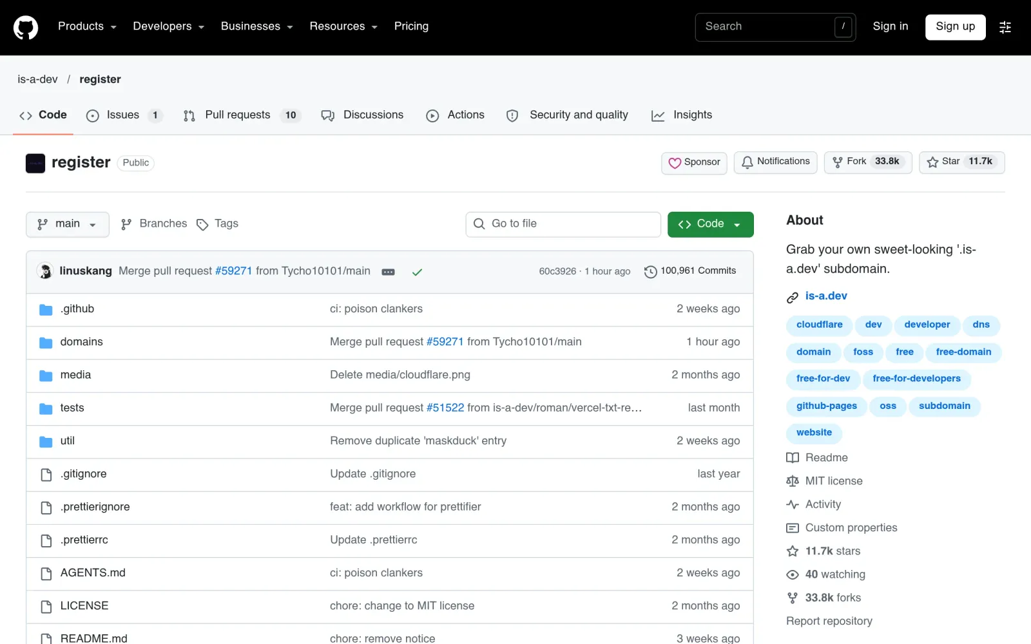Fork the register repository
Viewport: 1031px width, 644px height.
tap(868, 162)
